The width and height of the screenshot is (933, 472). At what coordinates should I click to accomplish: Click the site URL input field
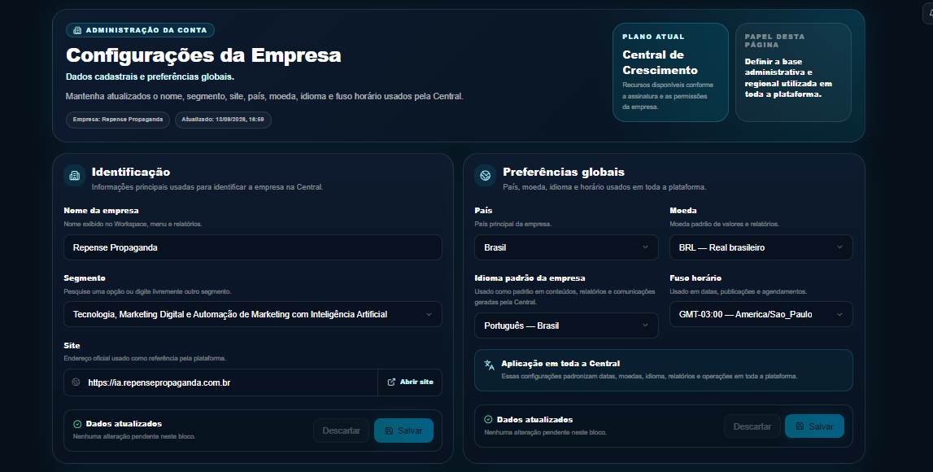coord(220,382)
